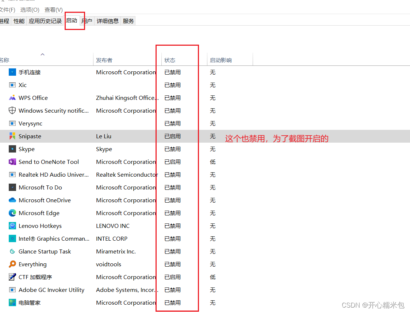
Task: Click the Adobe GC Invoker Utility icon
Action: coord(12,290)
